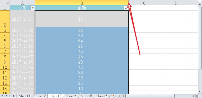
Task: Open the 日期 filter dropdown
Action: click(x=32, y=8)
